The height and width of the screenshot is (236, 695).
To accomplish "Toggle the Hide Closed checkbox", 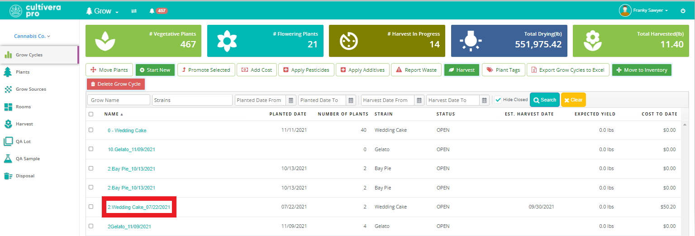I will [x=498, y=100].
